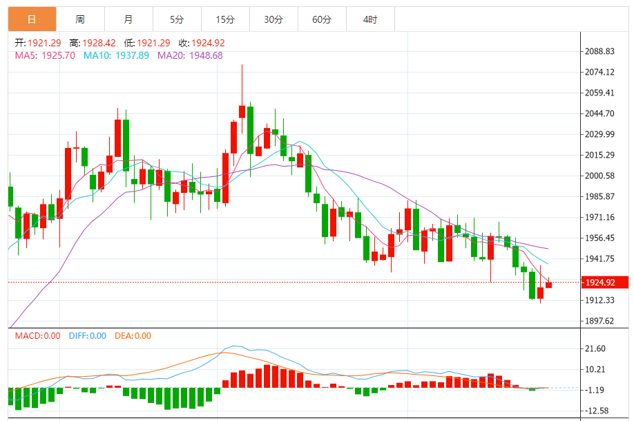The image size is (634, 421).
Task: Click the 1897.62 price axis label
Action: [x=599, y=321]
